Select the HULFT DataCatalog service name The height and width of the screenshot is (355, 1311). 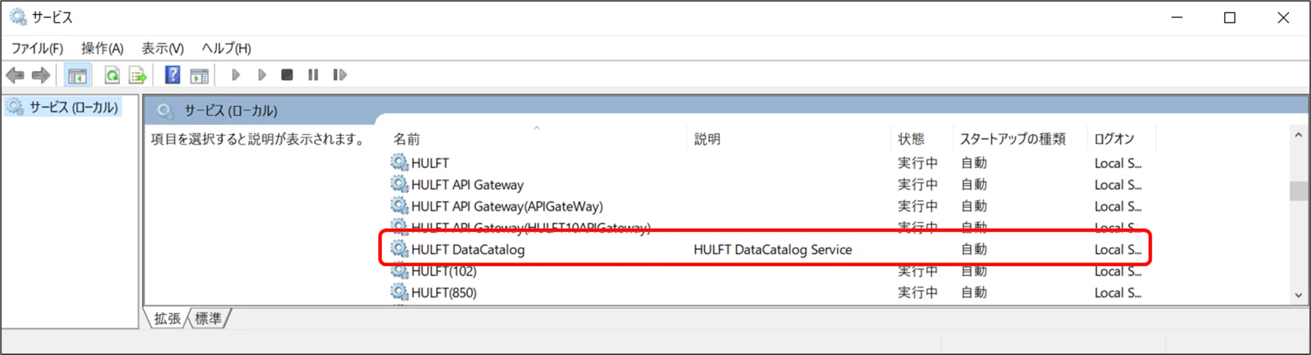coord(468,250)
